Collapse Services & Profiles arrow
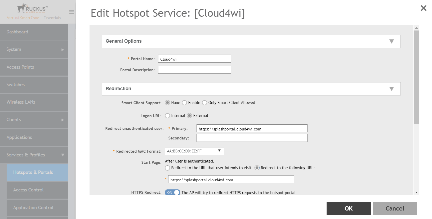This screenshot has height=219, width=432. pyautogui.click(x=63, y=155)
